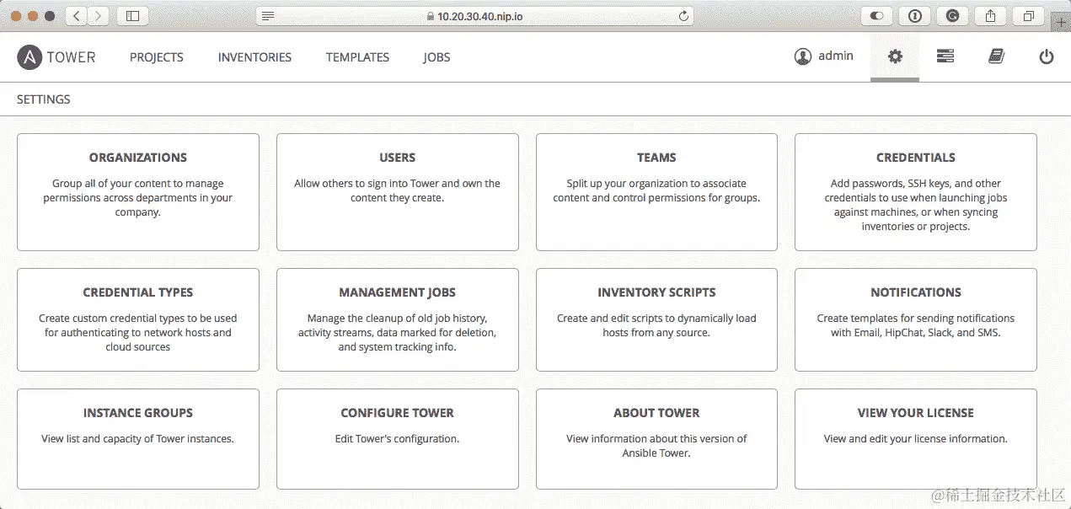Click the Grammarly extension icon

click(x=952, y=15)
